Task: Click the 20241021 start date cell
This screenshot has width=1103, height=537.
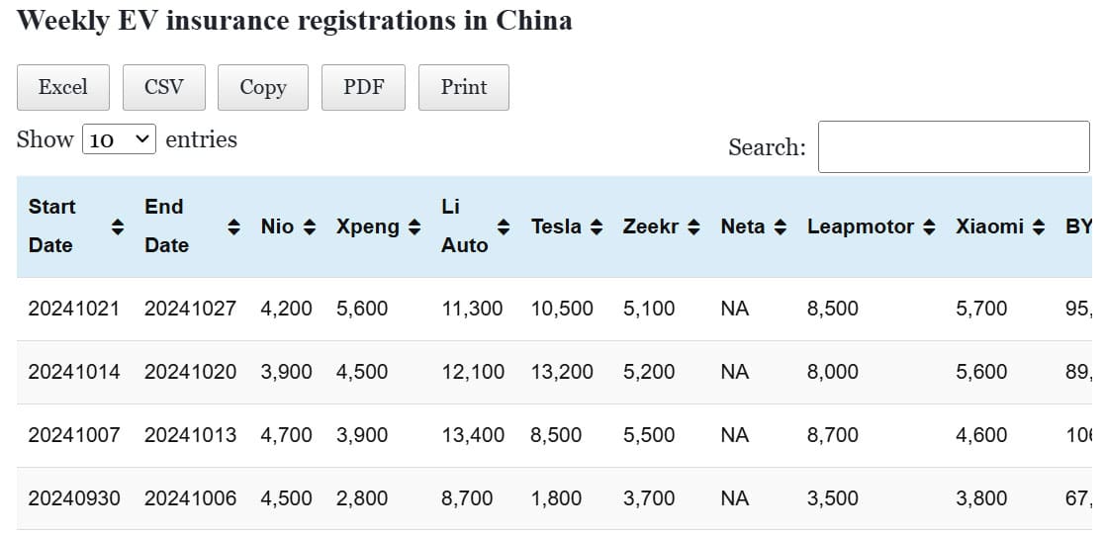Action: [x=73, y=309]
